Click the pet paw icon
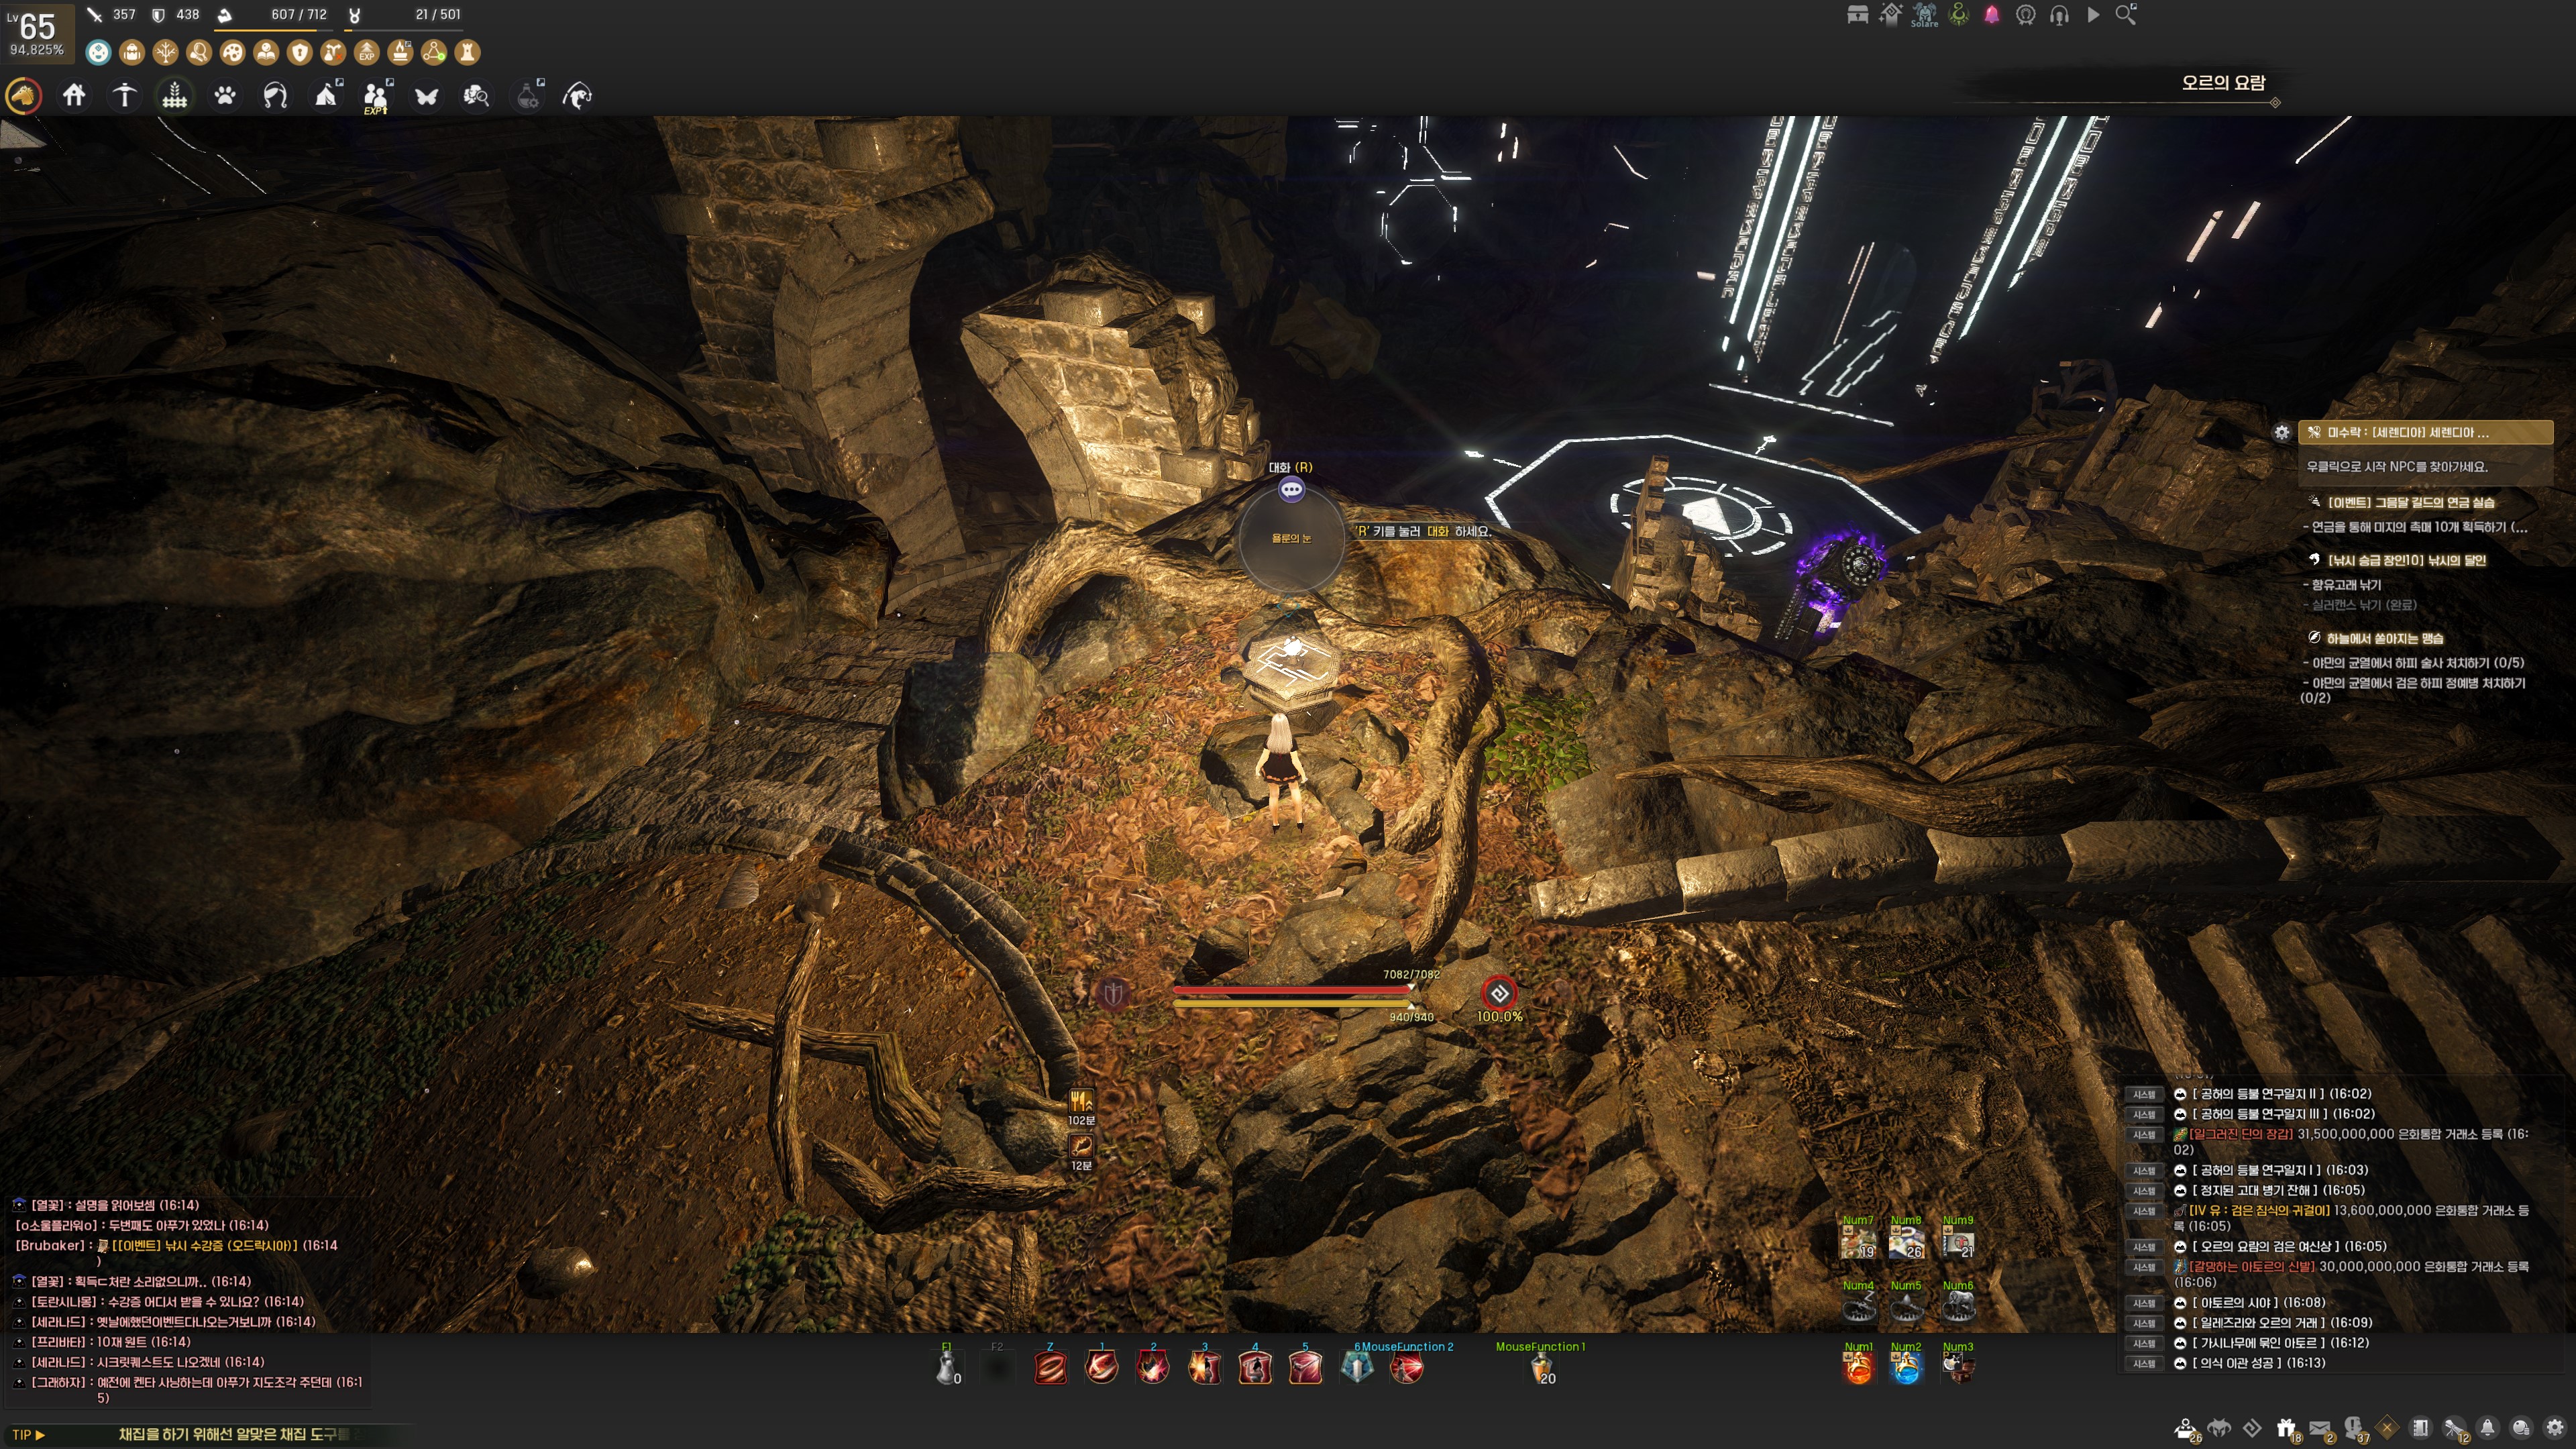 click(225, 96)
